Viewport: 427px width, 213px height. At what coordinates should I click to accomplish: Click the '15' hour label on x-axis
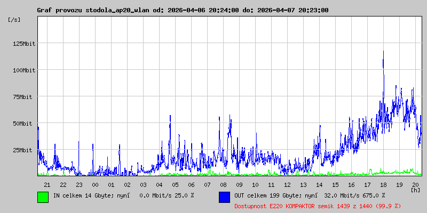pyautogui.click(x=335, y=185)
